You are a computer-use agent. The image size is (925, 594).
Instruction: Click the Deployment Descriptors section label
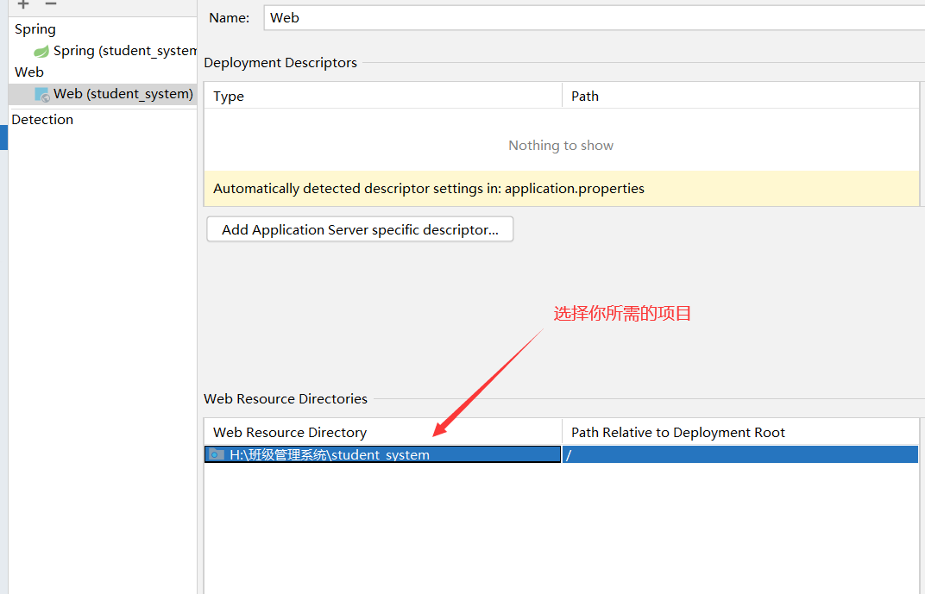point(280,62)
